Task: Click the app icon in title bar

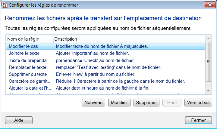Action: point(5,5)
